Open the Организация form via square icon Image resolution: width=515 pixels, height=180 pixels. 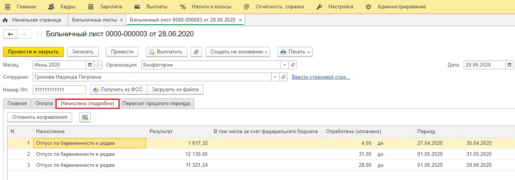[293, 65]
